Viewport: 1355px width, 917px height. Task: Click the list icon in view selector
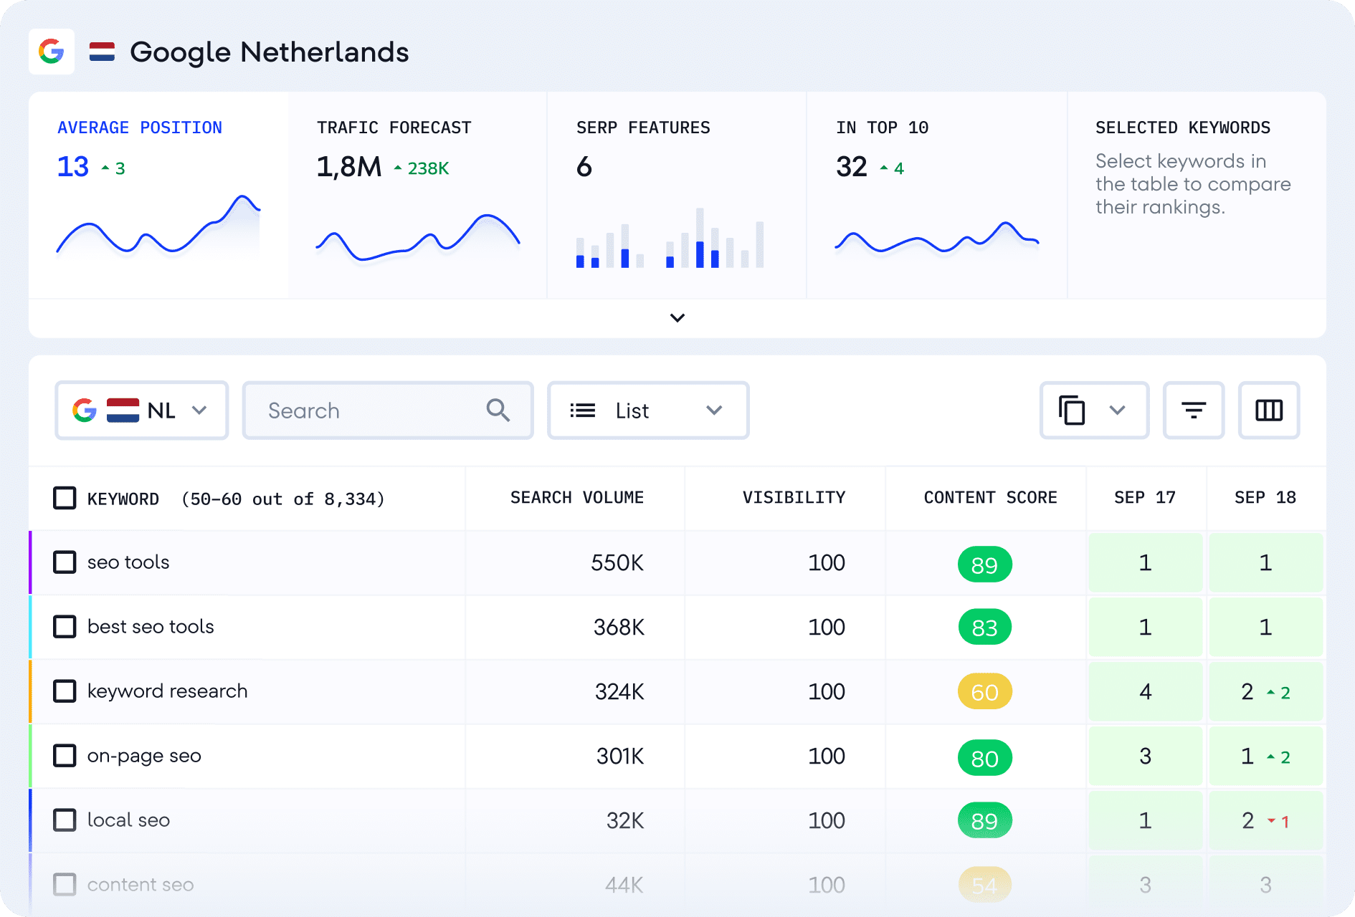click(582, 411)
